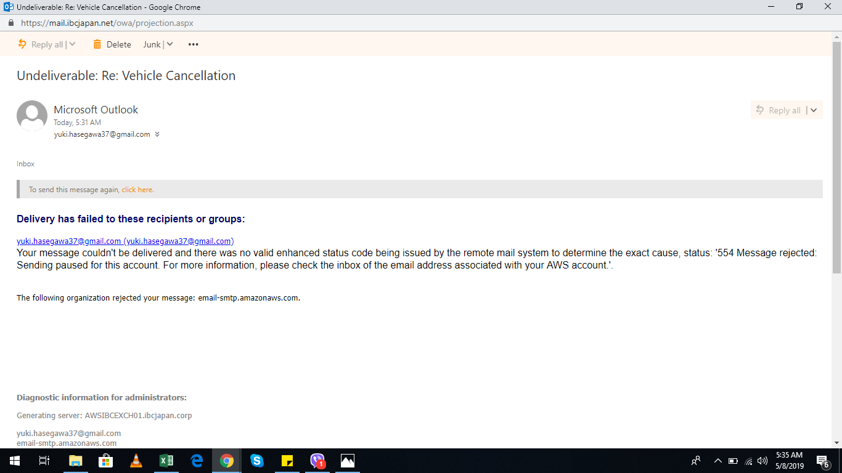Open VLC media player from the taskbar
842x473 pixels.
click(x=136, y=461)
